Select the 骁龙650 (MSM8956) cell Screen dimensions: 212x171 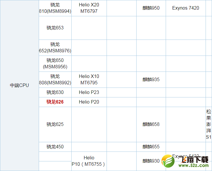(x=55, y=64)
